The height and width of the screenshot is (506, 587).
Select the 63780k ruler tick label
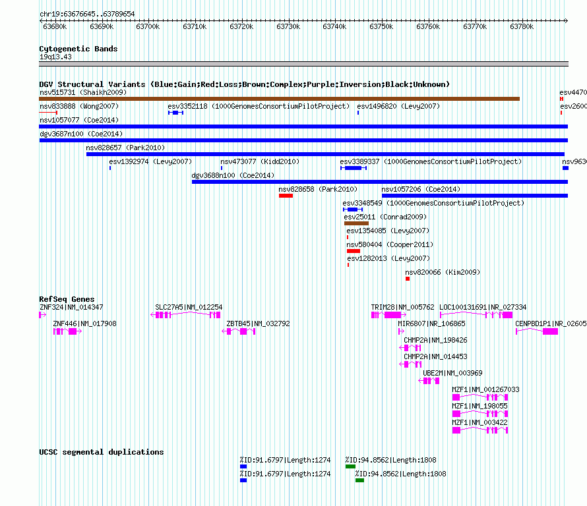coord(522,26)
